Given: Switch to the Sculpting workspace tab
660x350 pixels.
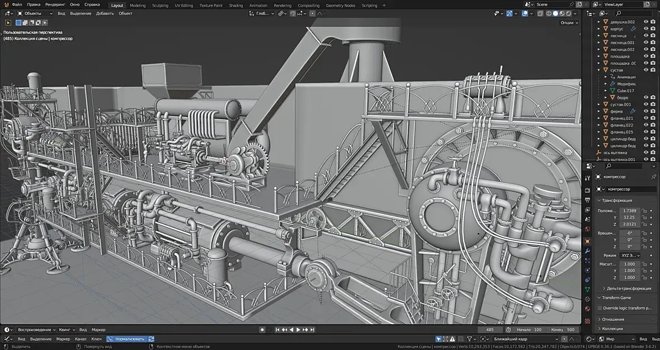Looking at the screenshot, I should coord(160,5).
